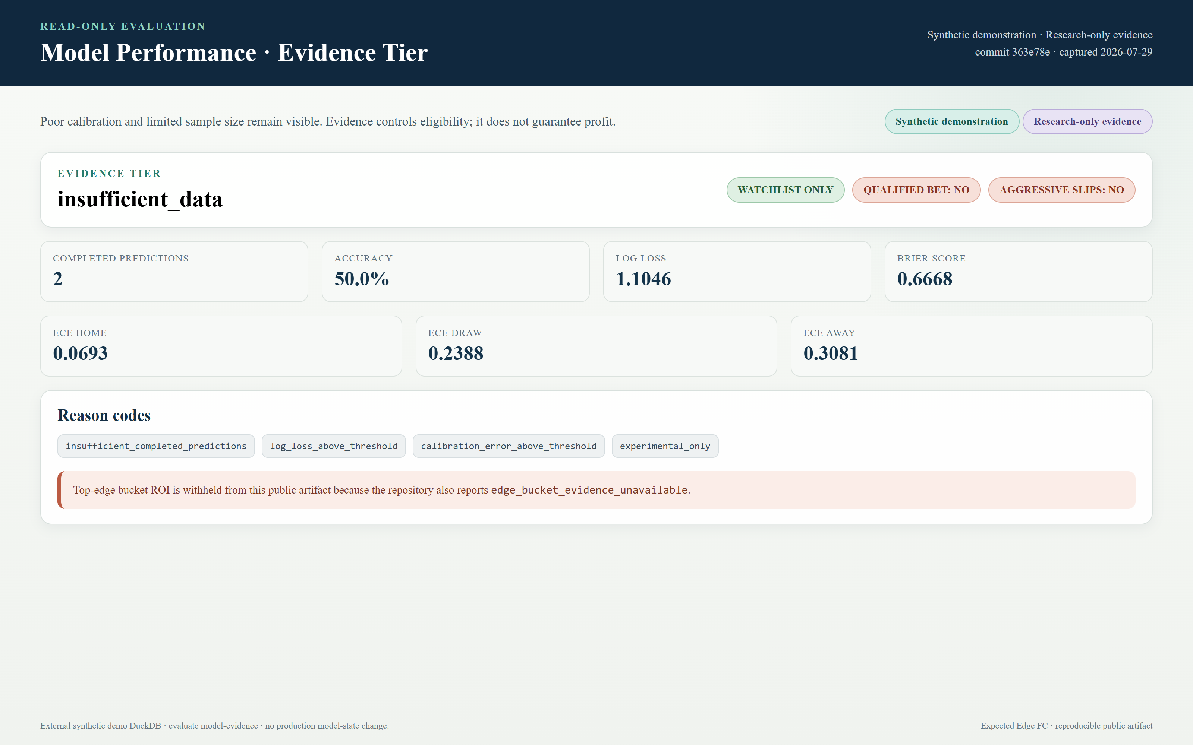Click the Research-only evidence badge
Screen dimensions: 1193x745
pos(1087,121)
